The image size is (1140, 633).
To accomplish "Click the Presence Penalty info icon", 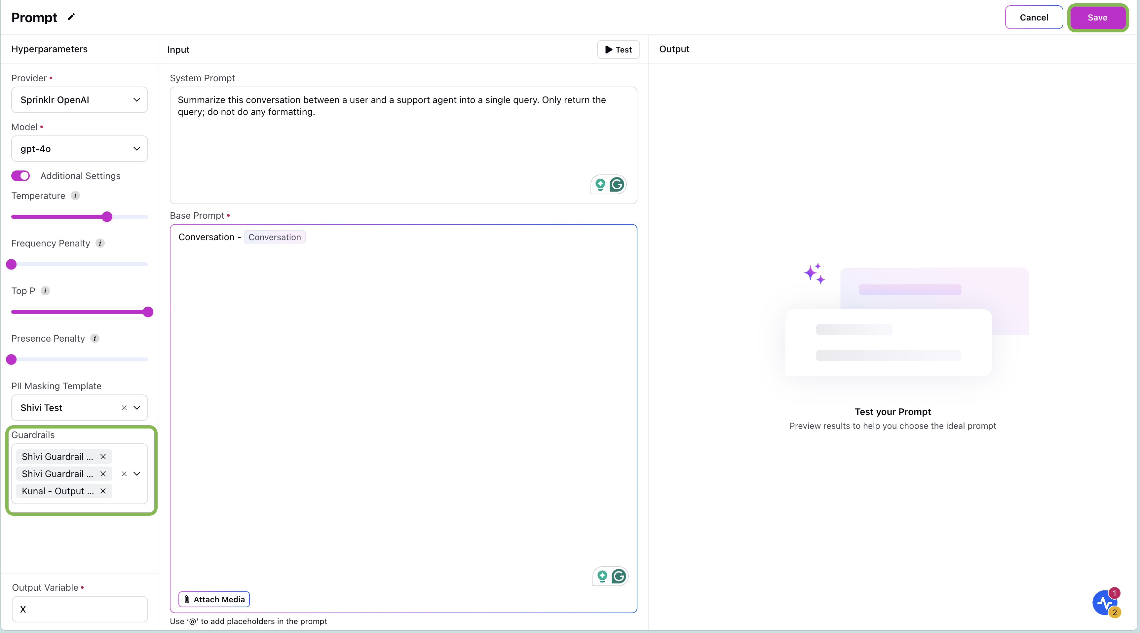I will (95, 338).
